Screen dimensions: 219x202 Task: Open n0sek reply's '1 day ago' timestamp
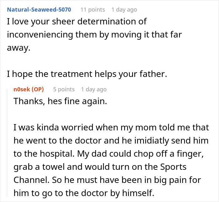[94, 89]
